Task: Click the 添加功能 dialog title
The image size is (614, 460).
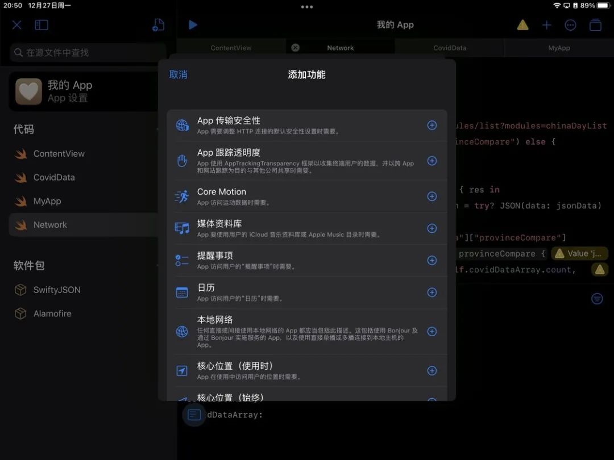Action: (x=306, y=75)
